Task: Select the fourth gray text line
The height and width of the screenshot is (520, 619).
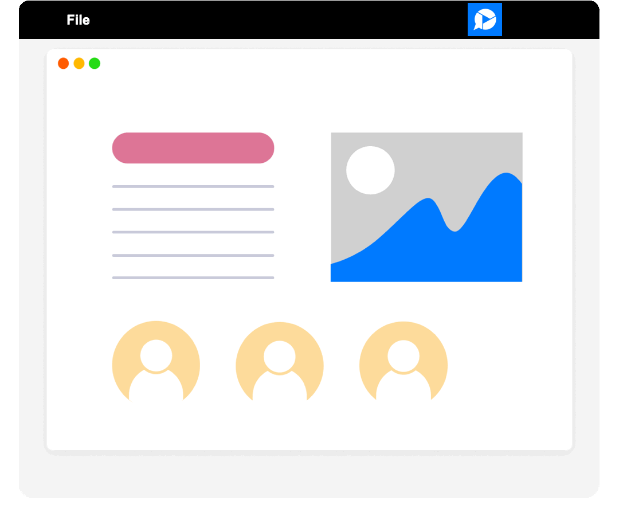Action: click(x=193, y=255)
